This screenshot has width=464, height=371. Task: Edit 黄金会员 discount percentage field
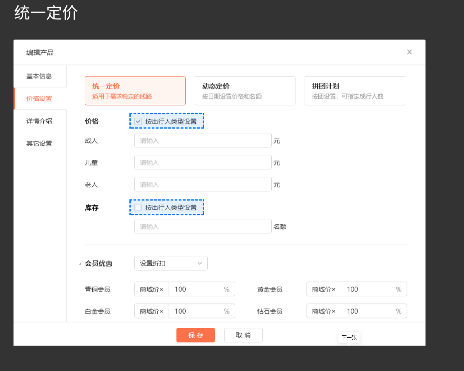click(x=374, y=289)
